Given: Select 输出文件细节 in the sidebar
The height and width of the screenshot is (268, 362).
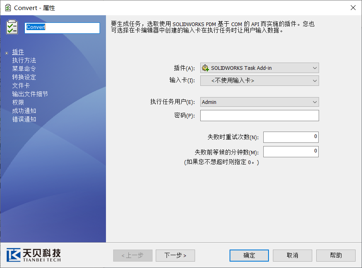Looking at the screenshot, I should click(x=30, y=94).
